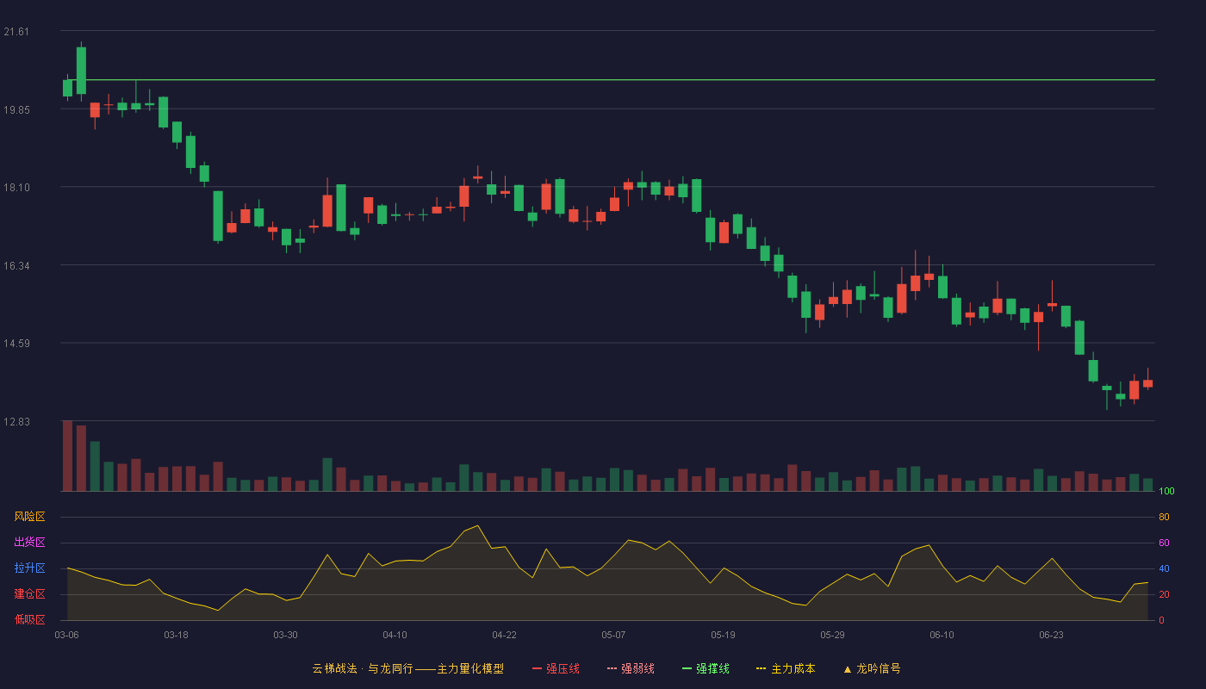Click the 14.59 price axis label
The height and width of the screenshot is (689, 1206).
[x=16, y=344]
